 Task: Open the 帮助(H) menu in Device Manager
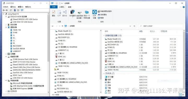pos(28,7)
